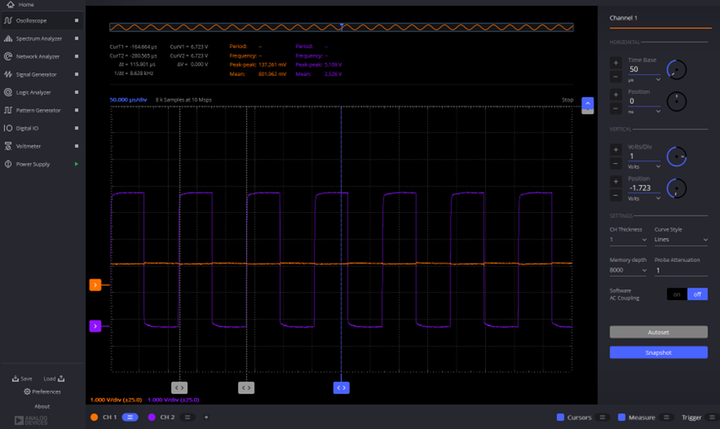The image size is (720, 429).
Task: Click the vertical Position value -1.723
Action: 640,188
